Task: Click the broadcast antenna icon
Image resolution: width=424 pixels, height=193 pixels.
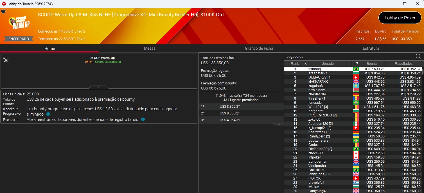Action: pyautogui.click(x=6, y=59)
